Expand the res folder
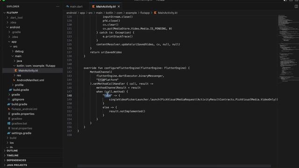 14,76
